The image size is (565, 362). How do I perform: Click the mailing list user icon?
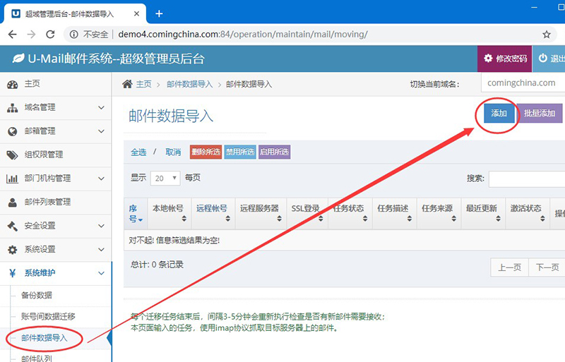tap(12, 203)
